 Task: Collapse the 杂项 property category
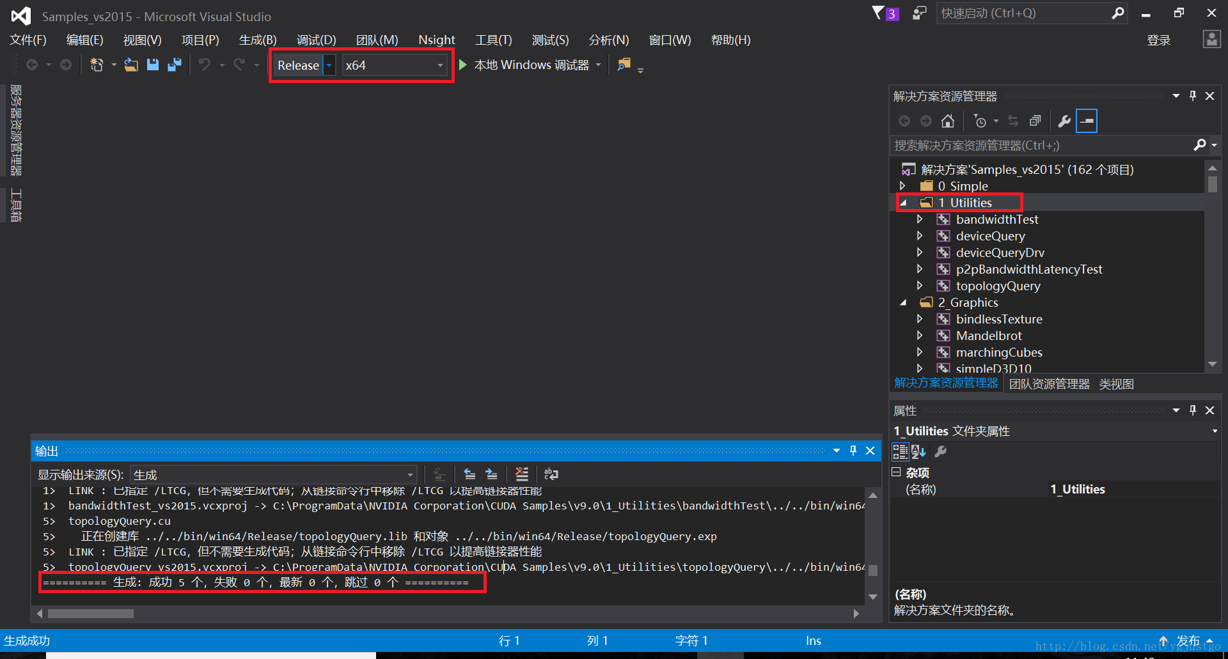pos(896,472)
